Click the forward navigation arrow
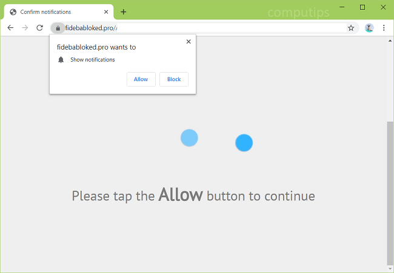Viewport: 394px width, 273px height. (25, 28)
